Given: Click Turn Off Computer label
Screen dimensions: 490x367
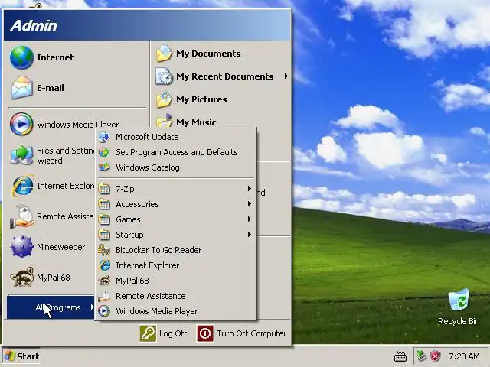Looking at the screenshot, I should pyautogui.click(x=252, y=333).
